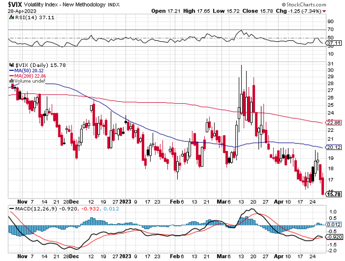Click the $VIX ticker symbol in the title
The height and width of the screenshot is (261, 345).
pos(15,4)
